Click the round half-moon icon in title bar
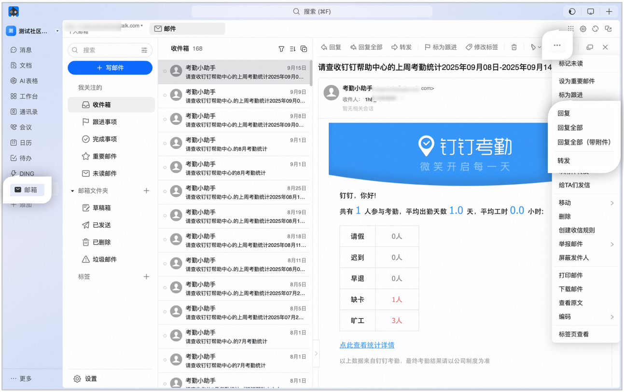This screenshot has width=624, height=392. pyautogui.click(x=572, y=12)
